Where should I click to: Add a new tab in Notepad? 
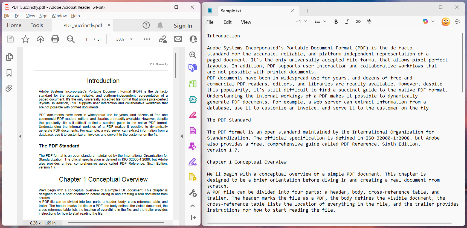307,11
